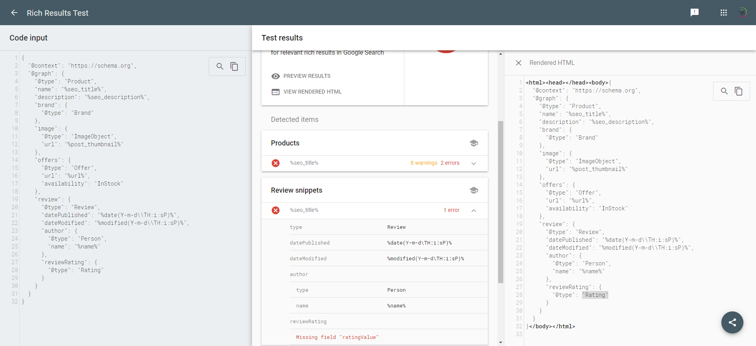Expand the Products %seo_title% item
The height and width of the screenshot is (346, 756).
click(474, 163)
